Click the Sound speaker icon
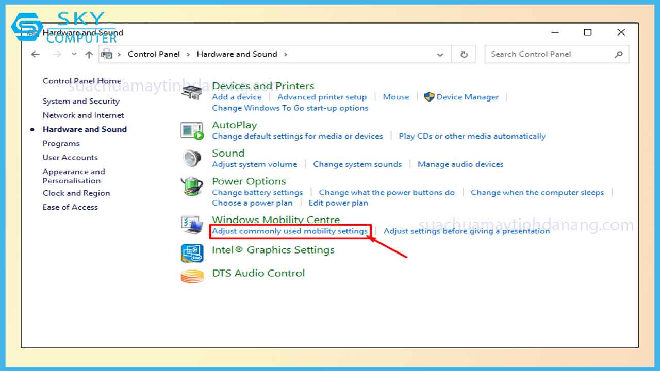Viewport: 660px width, 371px height. click(x=192, y=158)
